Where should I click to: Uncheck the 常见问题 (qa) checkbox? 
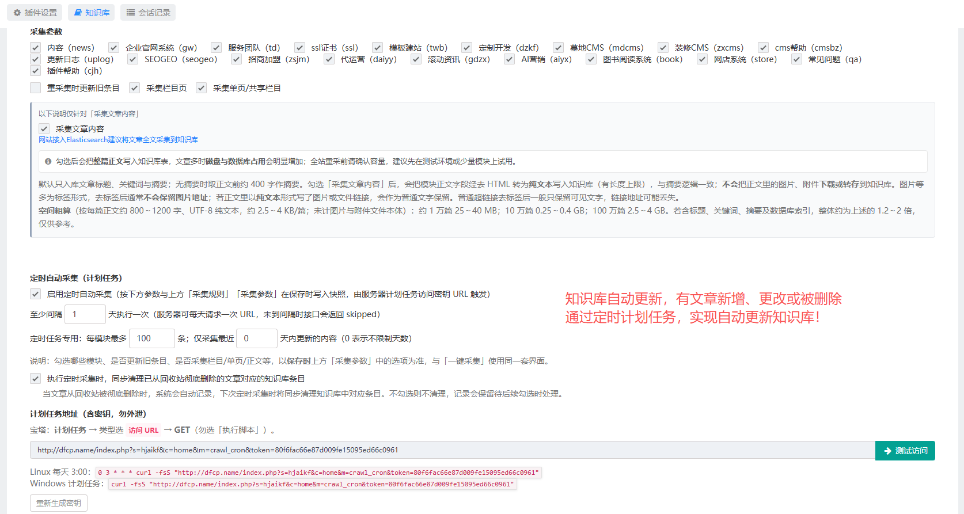[797, 59]
